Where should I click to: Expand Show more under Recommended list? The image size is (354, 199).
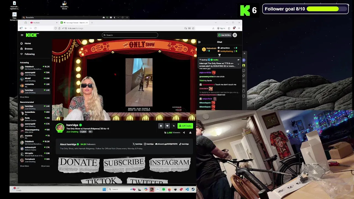(x=24, y=166)
